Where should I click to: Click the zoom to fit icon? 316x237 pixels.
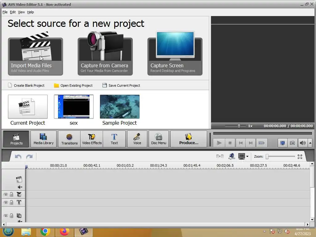click(x=300, y=156)
